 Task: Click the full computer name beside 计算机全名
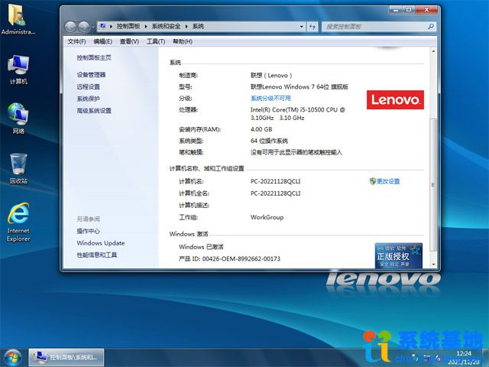click(x=275, y=193)
